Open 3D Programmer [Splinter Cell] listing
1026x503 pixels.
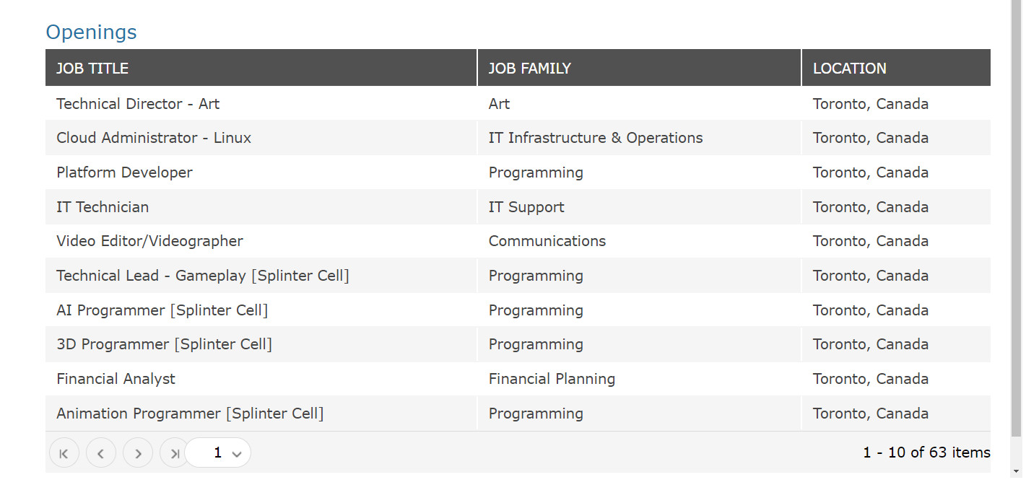point(165,344)
